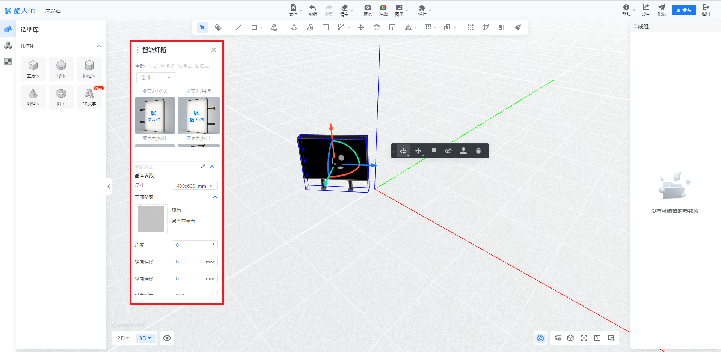The width and height of the screenshot is (721, 352).
Task: Switch to 2D view mode
Action: tap(123, 338)
